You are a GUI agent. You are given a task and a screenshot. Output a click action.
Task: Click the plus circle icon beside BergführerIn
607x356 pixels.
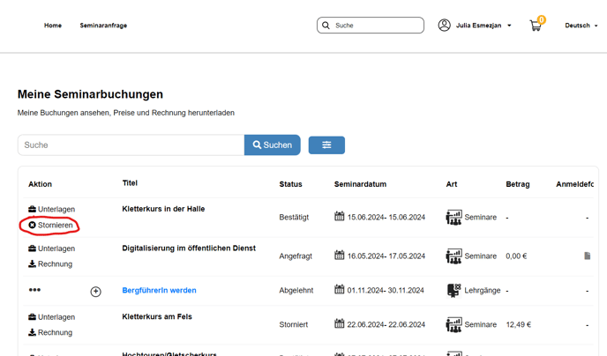(x=96, y=291)
